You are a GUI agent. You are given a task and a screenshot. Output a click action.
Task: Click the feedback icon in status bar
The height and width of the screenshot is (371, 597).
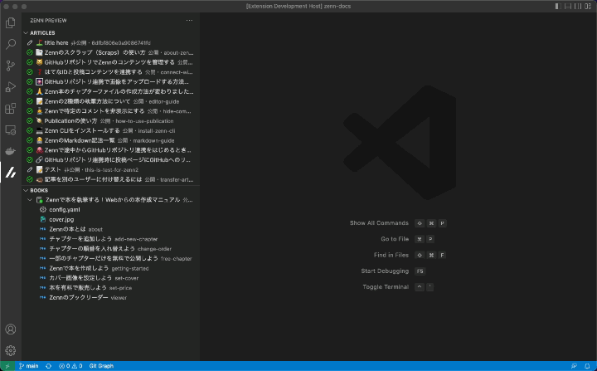point(574,366)
